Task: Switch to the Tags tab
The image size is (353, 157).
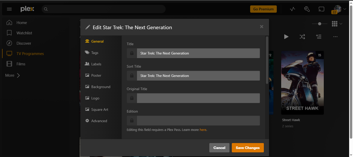Action: coord(92,53)
